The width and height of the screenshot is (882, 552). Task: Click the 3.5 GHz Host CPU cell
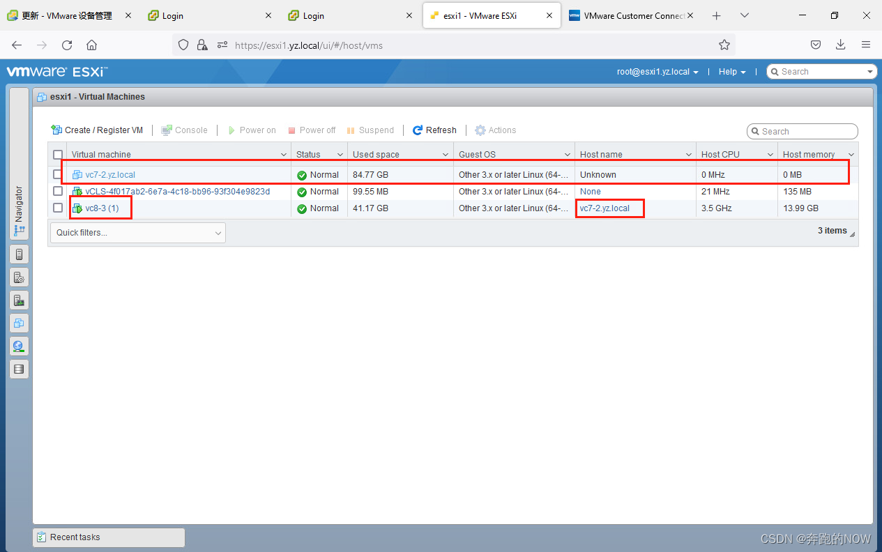tap(717, 208)
